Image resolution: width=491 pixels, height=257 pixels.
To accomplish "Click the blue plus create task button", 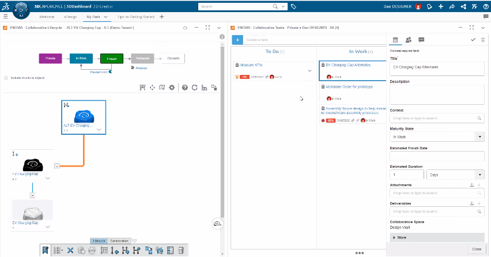I will click(237, 40).
